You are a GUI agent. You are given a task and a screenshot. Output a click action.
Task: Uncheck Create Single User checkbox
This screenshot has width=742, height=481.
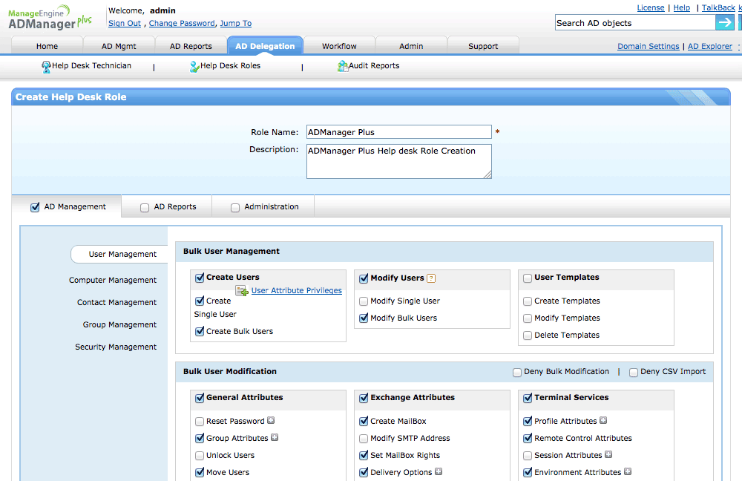click(200, 301)
